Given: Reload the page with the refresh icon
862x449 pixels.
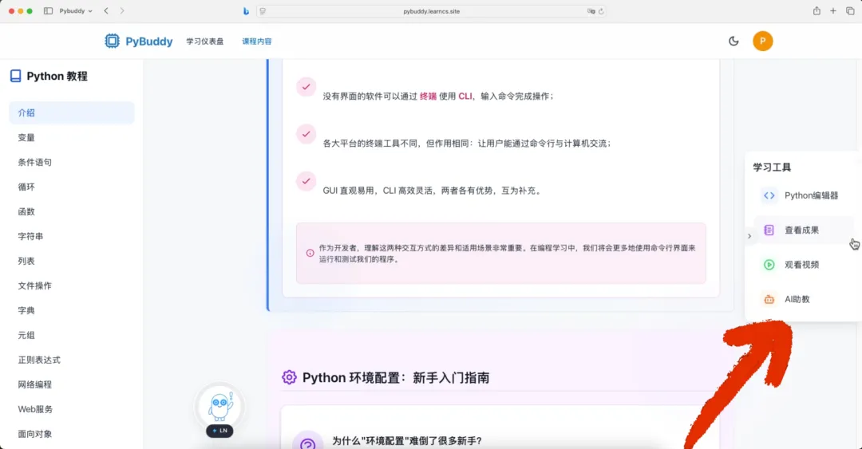Looking at the screenshot, I should 601,11.
